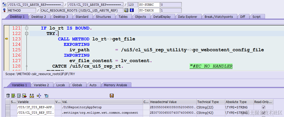This screenshot has height=117, width=284.
Task: Click the blue cube icon in variables toolbar
Action: click(46, 96)
